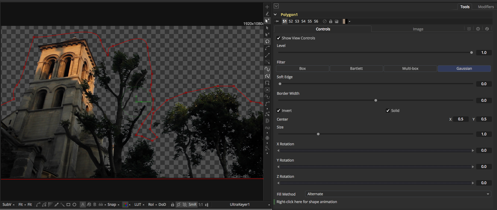Click the Soft Edge slider handle
The height and width of the screenshot is (210, 497).
[280, 84]
